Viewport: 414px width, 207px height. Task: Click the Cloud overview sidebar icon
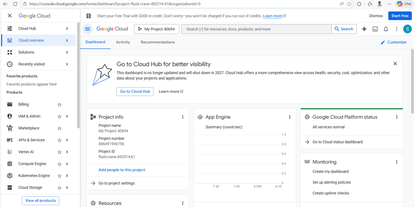(x=10, y=40)
